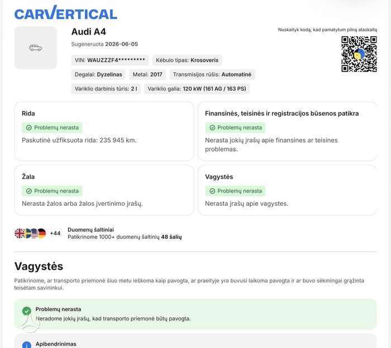Click the VIN WAUZZZF4 tag

pos(110,60)
